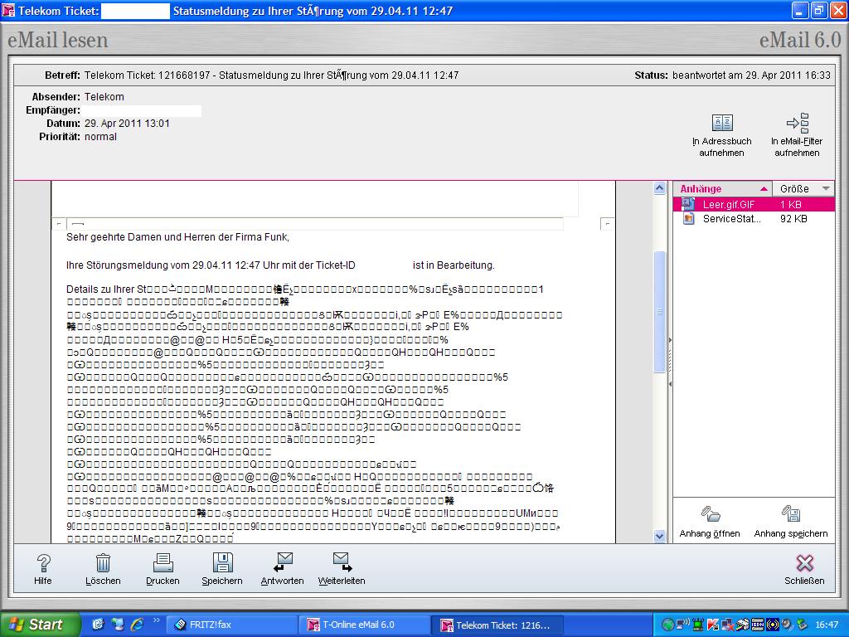Select Telekom Ticket taskbar button
Screen dimensions: 849x637
tap(497, 625)
